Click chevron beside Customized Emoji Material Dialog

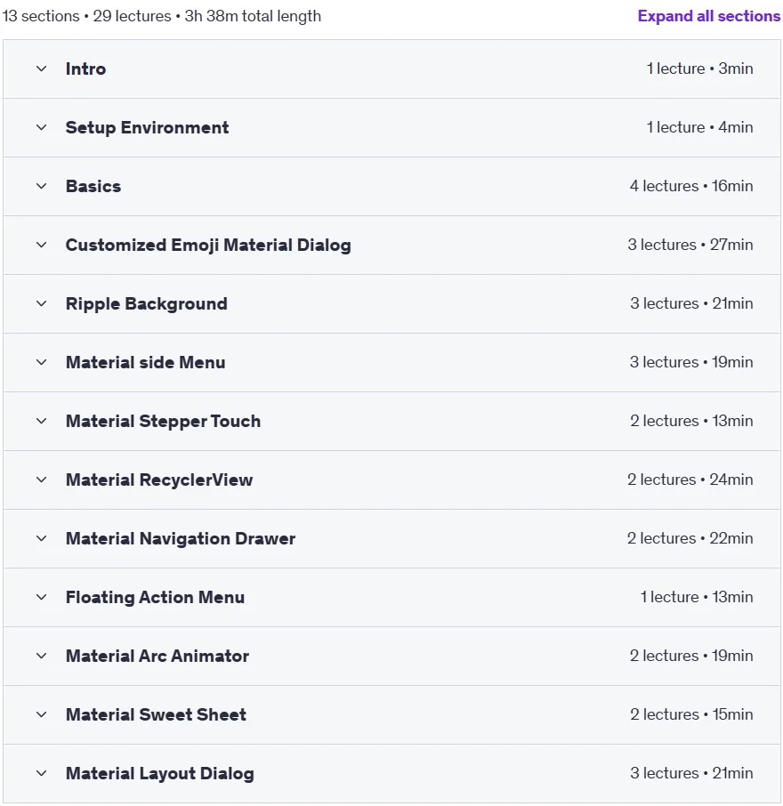[42, 245]
